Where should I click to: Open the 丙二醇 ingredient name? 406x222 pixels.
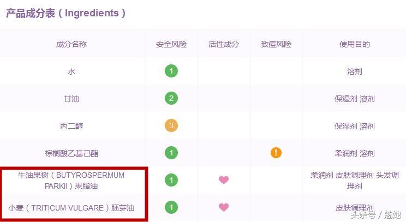coord(71,126)
